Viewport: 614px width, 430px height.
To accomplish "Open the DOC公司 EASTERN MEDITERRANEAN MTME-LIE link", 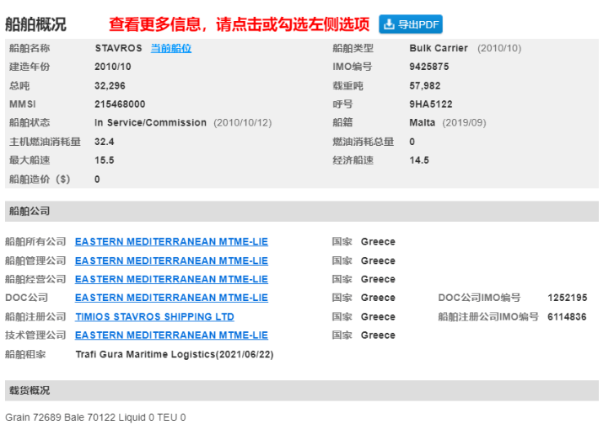I will click(171, 298).
